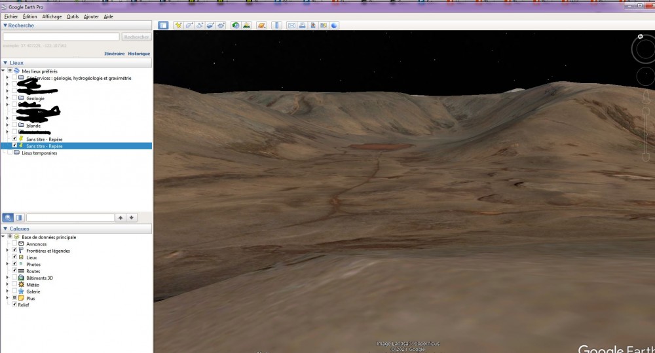The height and width of the screenshot is (353, 655).
Task: Disable the Relief layer checkbox
Action: pos(14,305)
